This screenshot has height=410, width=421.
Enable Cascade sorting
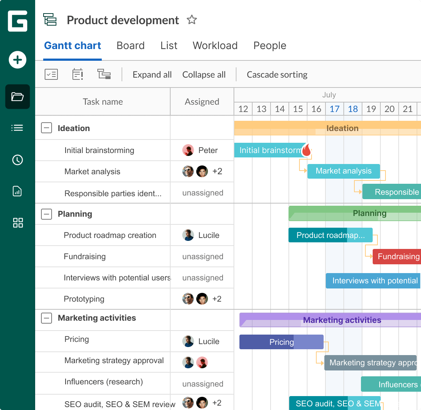[277, 74]
